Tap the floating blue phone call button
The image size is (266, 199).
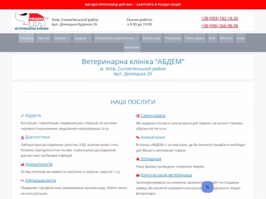[207, 187]
